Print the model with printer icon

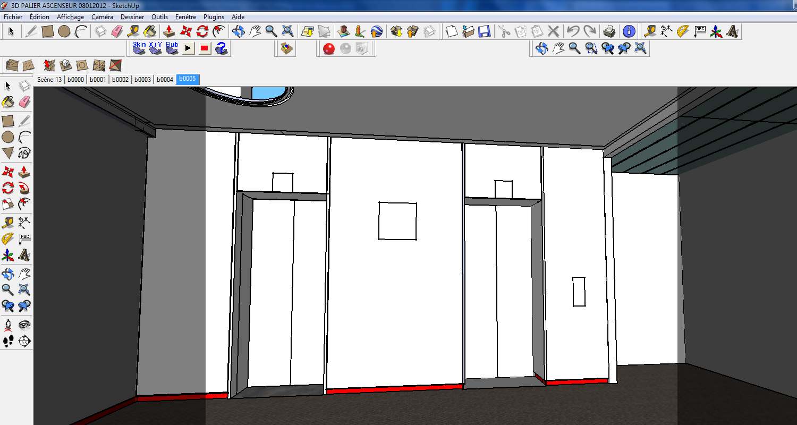(609, 31)
